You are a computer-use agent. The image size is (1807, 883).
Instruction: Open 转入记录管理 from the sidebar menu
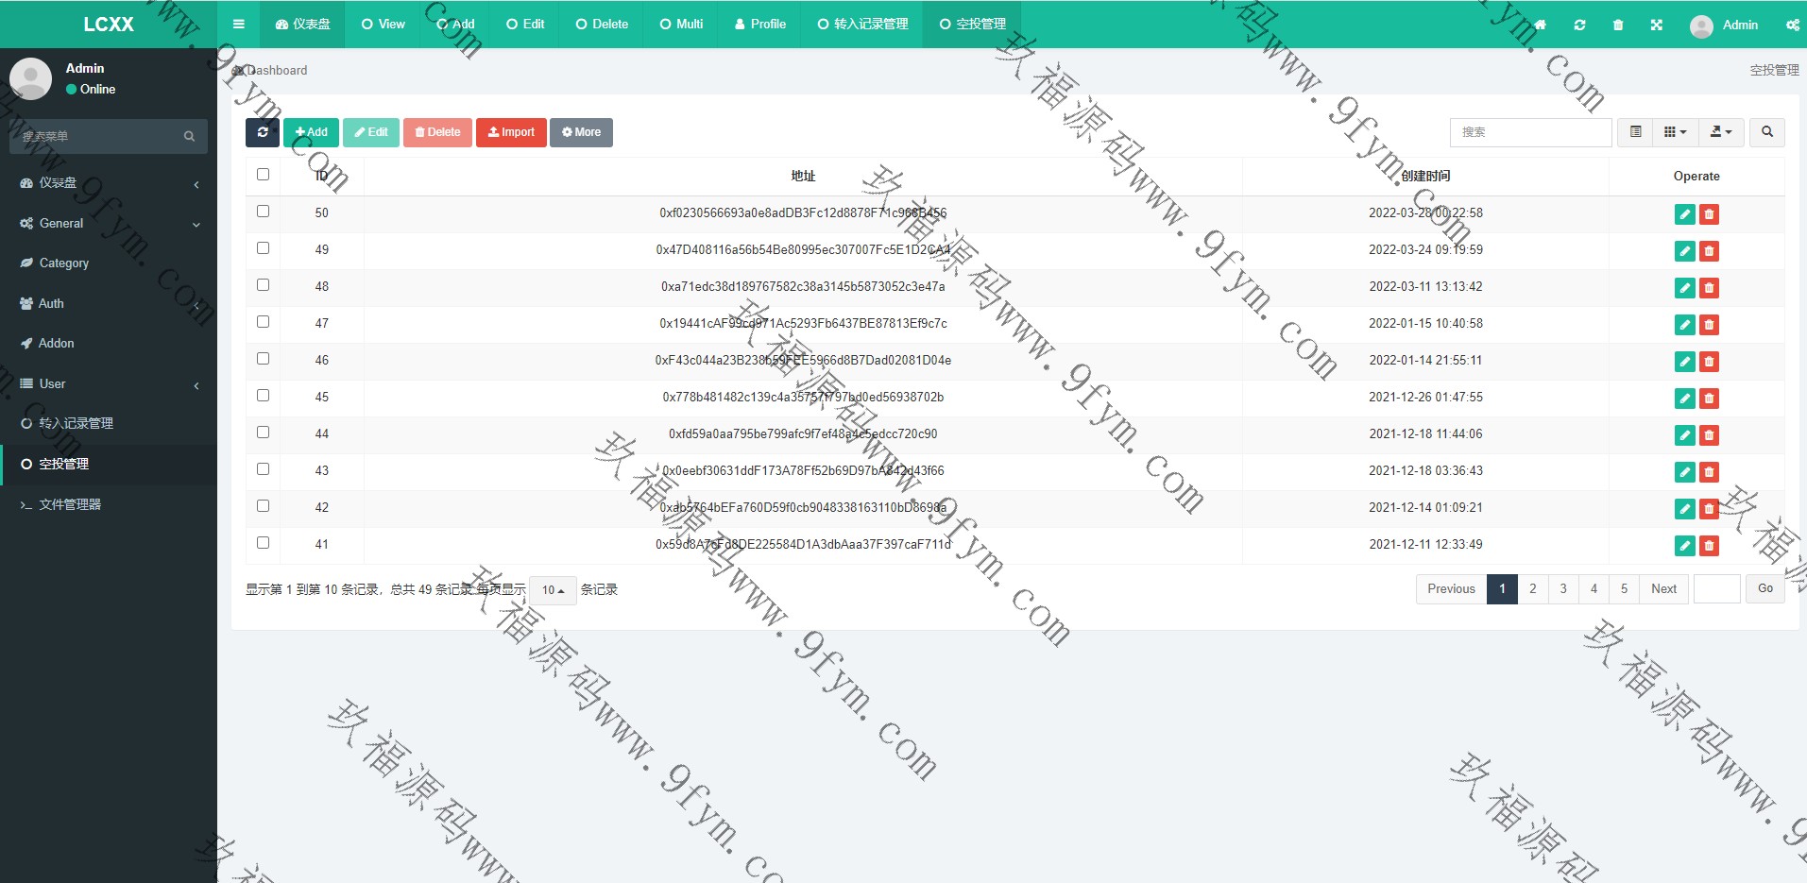76,423
